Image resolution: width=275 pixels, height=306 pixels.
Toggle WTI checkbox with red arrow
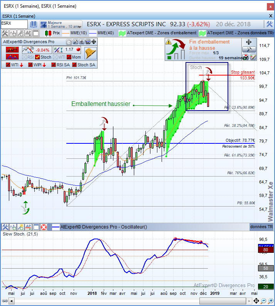[x=8, y=65]
